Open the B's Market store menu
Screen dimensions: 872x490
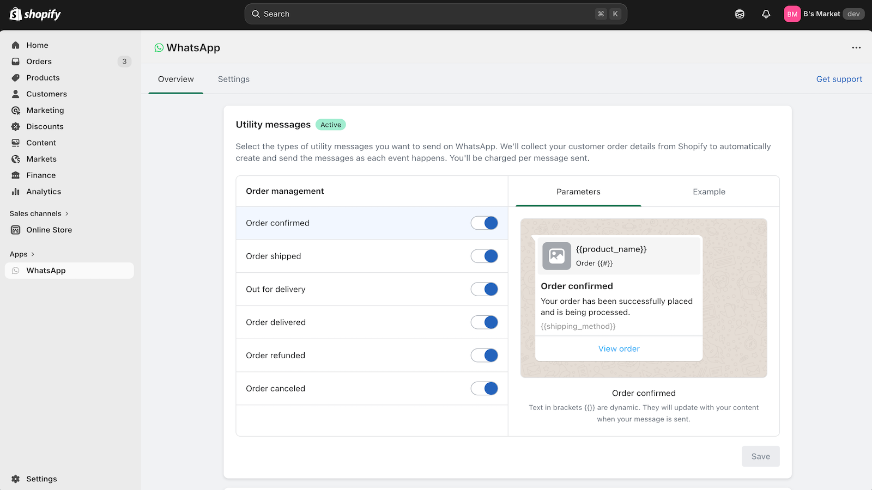click(x=824, y=14)
